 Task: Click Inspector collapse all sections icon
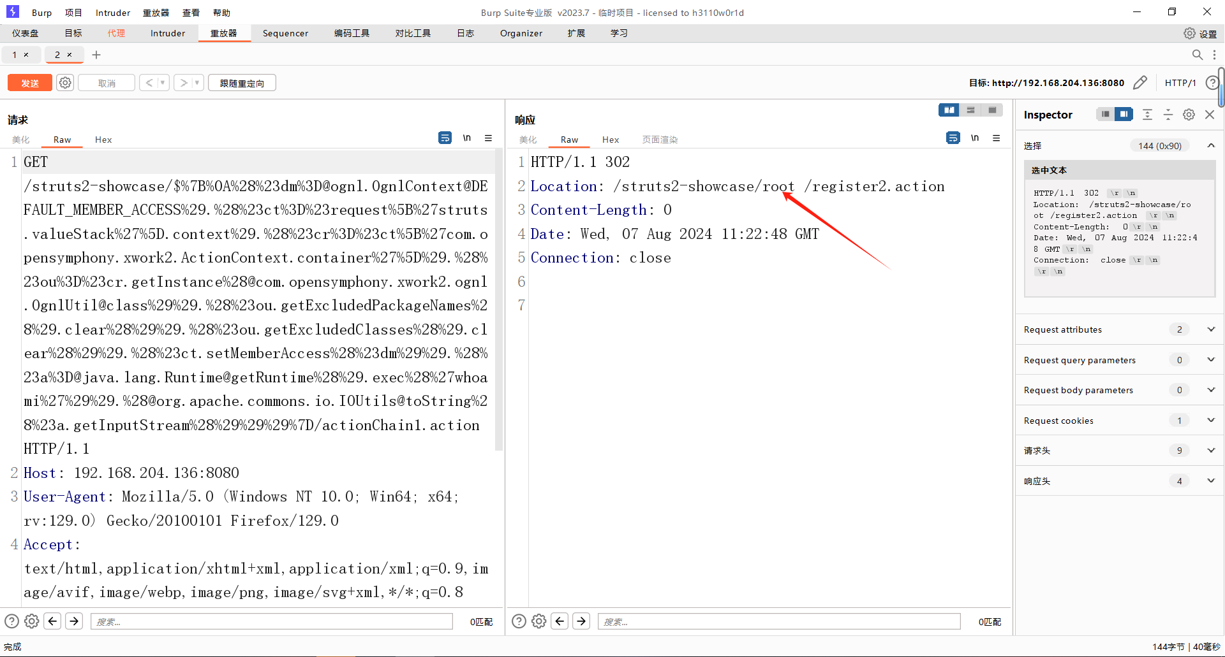[x=1168, y=114]
